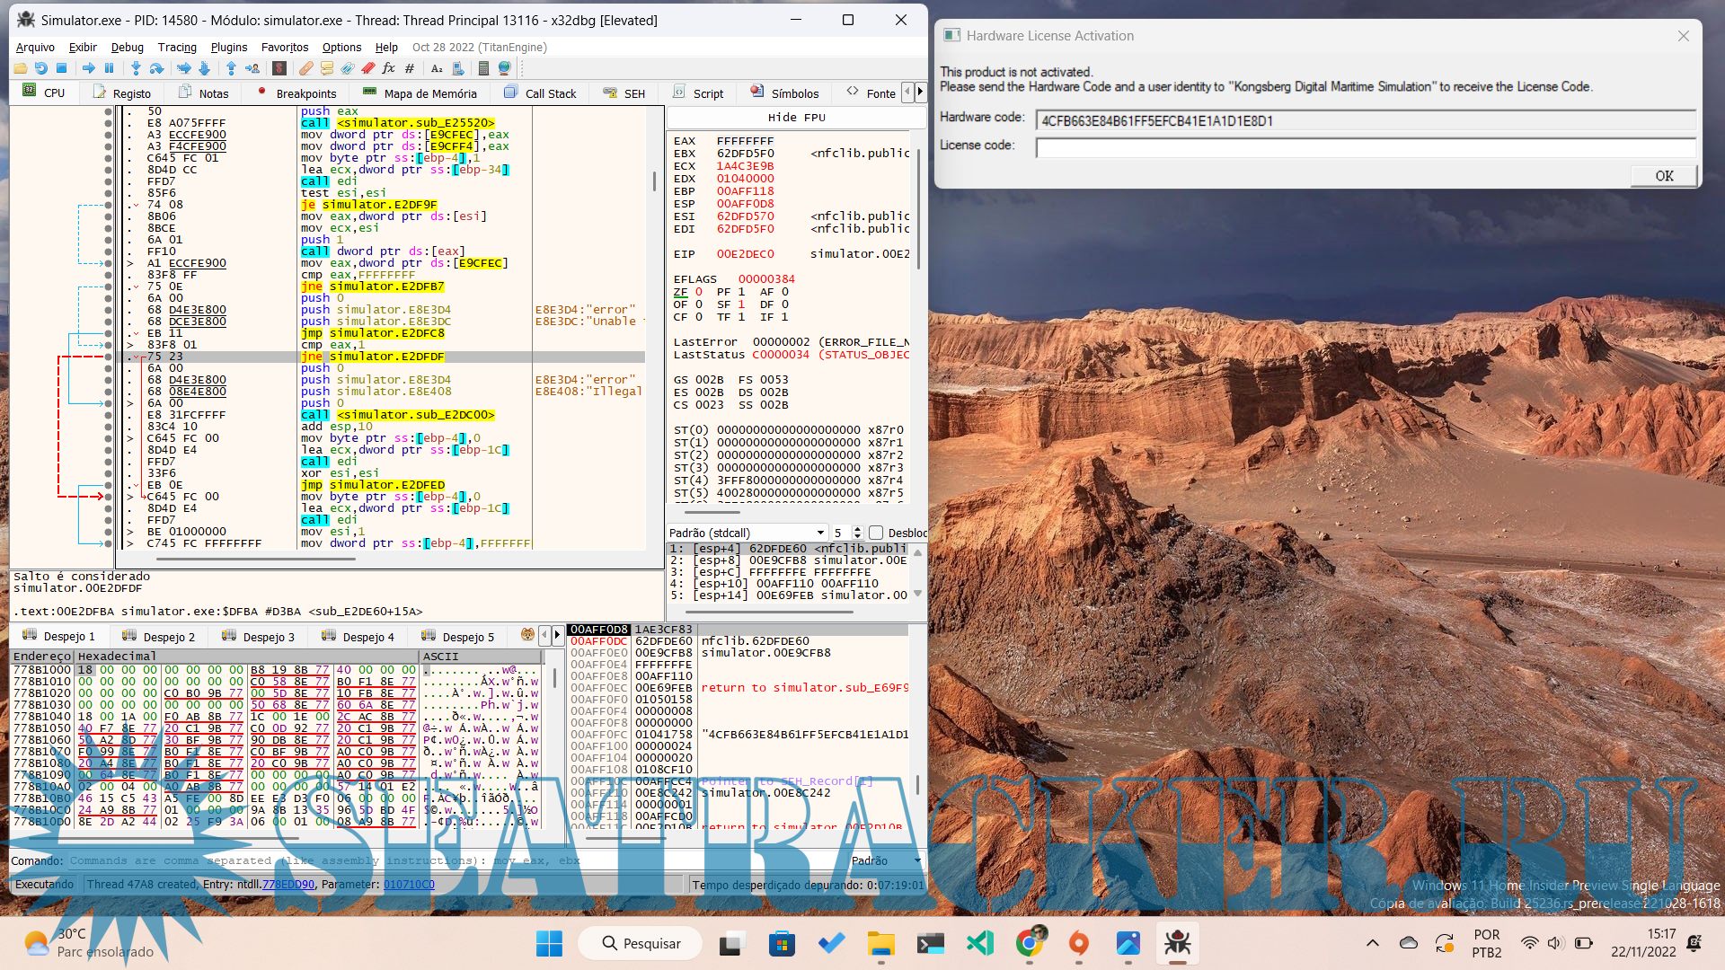The height and width of the screenshot is (970, 1725).
Task: Open the Plugins menu
Action: pos(229,47)
